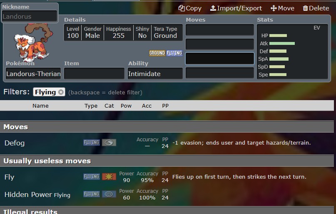Click the Spe stat bar
This screenshot has height=214, width=336.
pyautogui.click(x=278, y=75)
